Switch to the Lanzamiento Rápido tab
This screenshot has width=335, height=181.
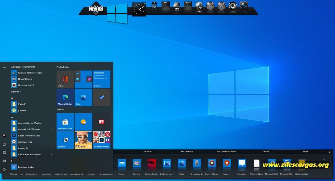coord(226,151)
